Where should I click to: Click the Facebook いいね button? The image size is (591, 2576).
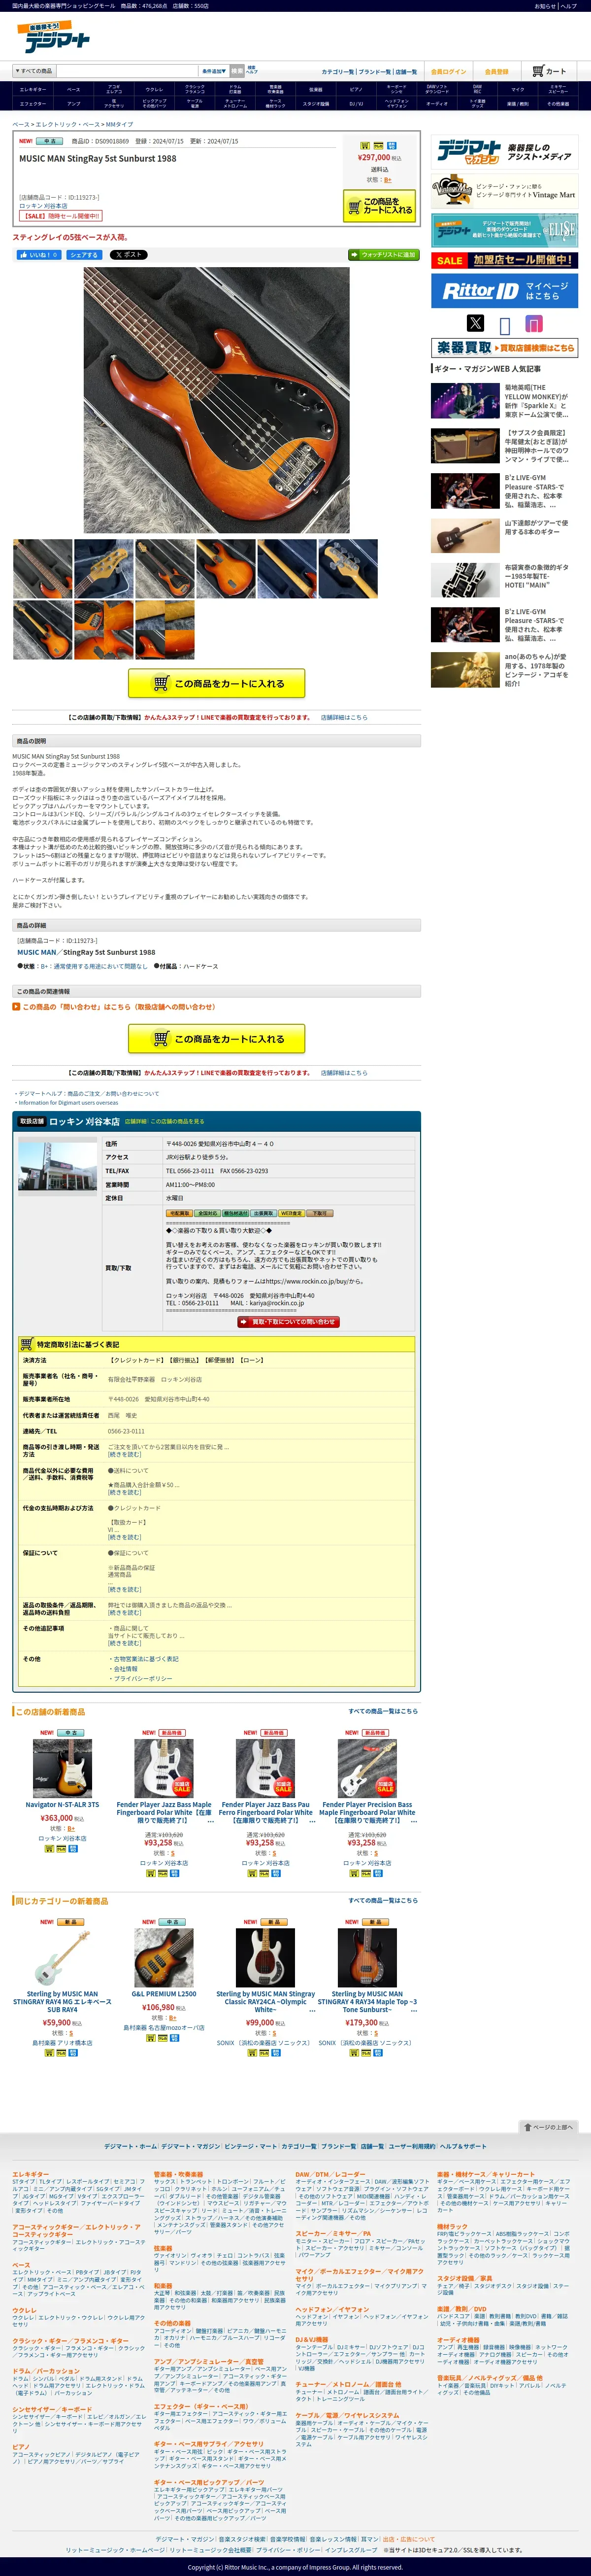point(38,254)
